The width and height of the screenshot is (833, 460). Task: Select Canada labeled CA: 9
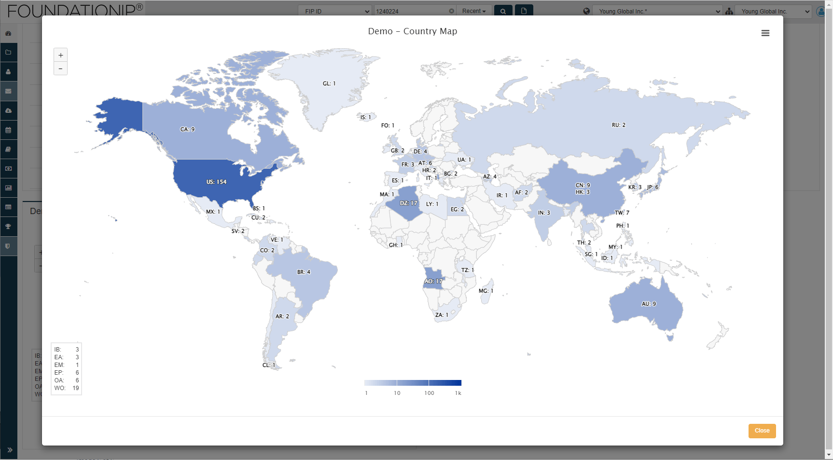click(188, 129)
